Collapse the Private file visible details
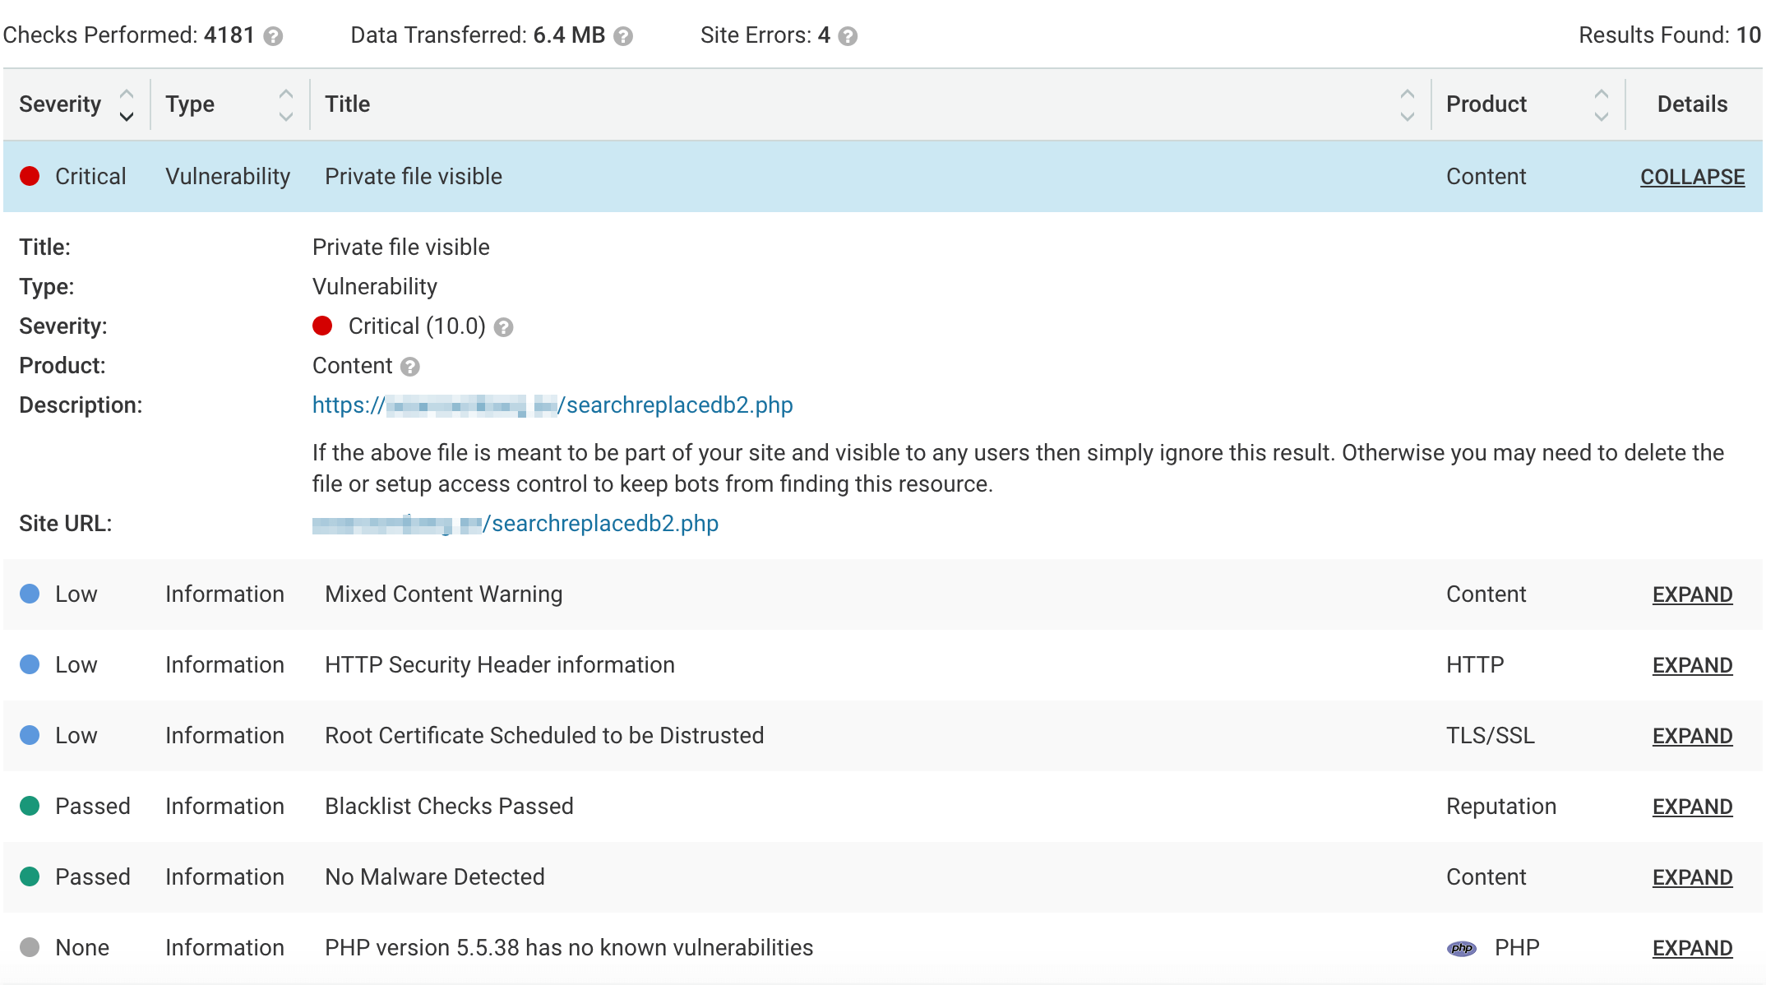 click(x=1692, y=177)
